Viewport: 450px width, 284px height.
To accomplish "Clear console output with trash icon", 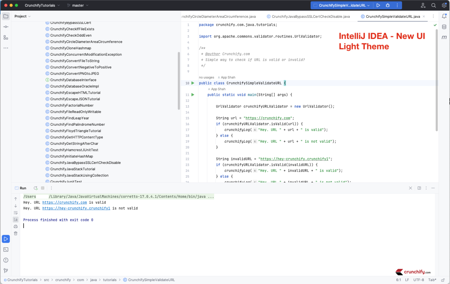I will [x=16, y=233].
